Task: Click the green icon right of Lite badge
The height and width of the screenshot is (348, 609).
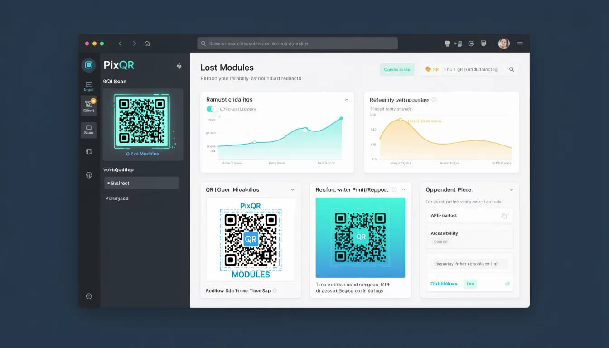Action: pos(507,284)
